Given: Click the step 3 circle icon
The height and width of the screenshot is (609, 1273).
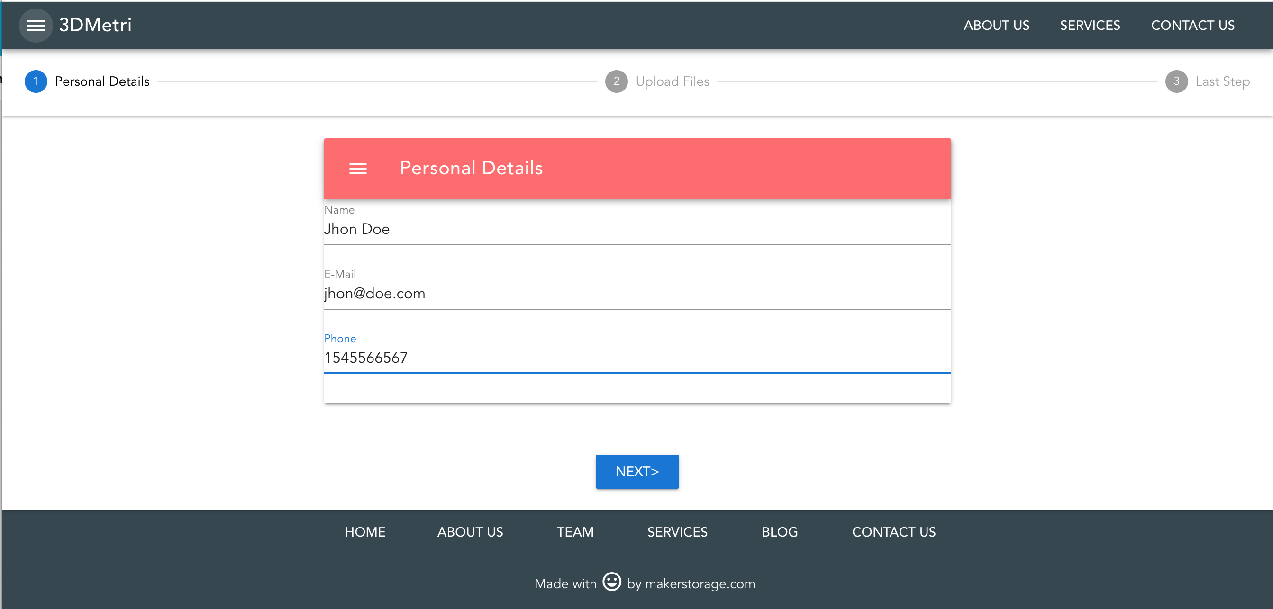Looking at the screenshot, I should pyautogui.click(x=1176, y=81).
